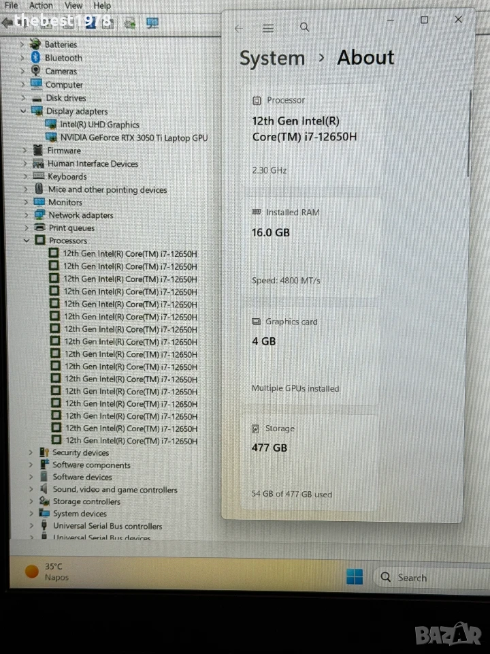Expand the Computer category
Screen dimensions: 490x654
[23, 84]
